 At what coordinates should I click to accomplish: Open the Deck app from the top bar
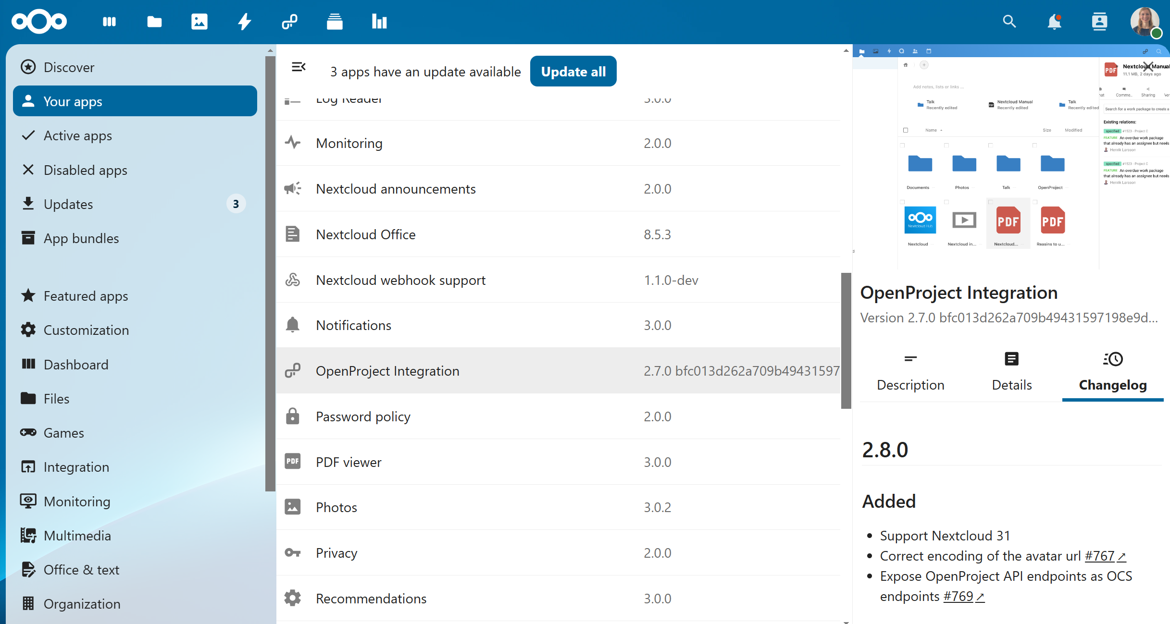[x=335, y=22]
